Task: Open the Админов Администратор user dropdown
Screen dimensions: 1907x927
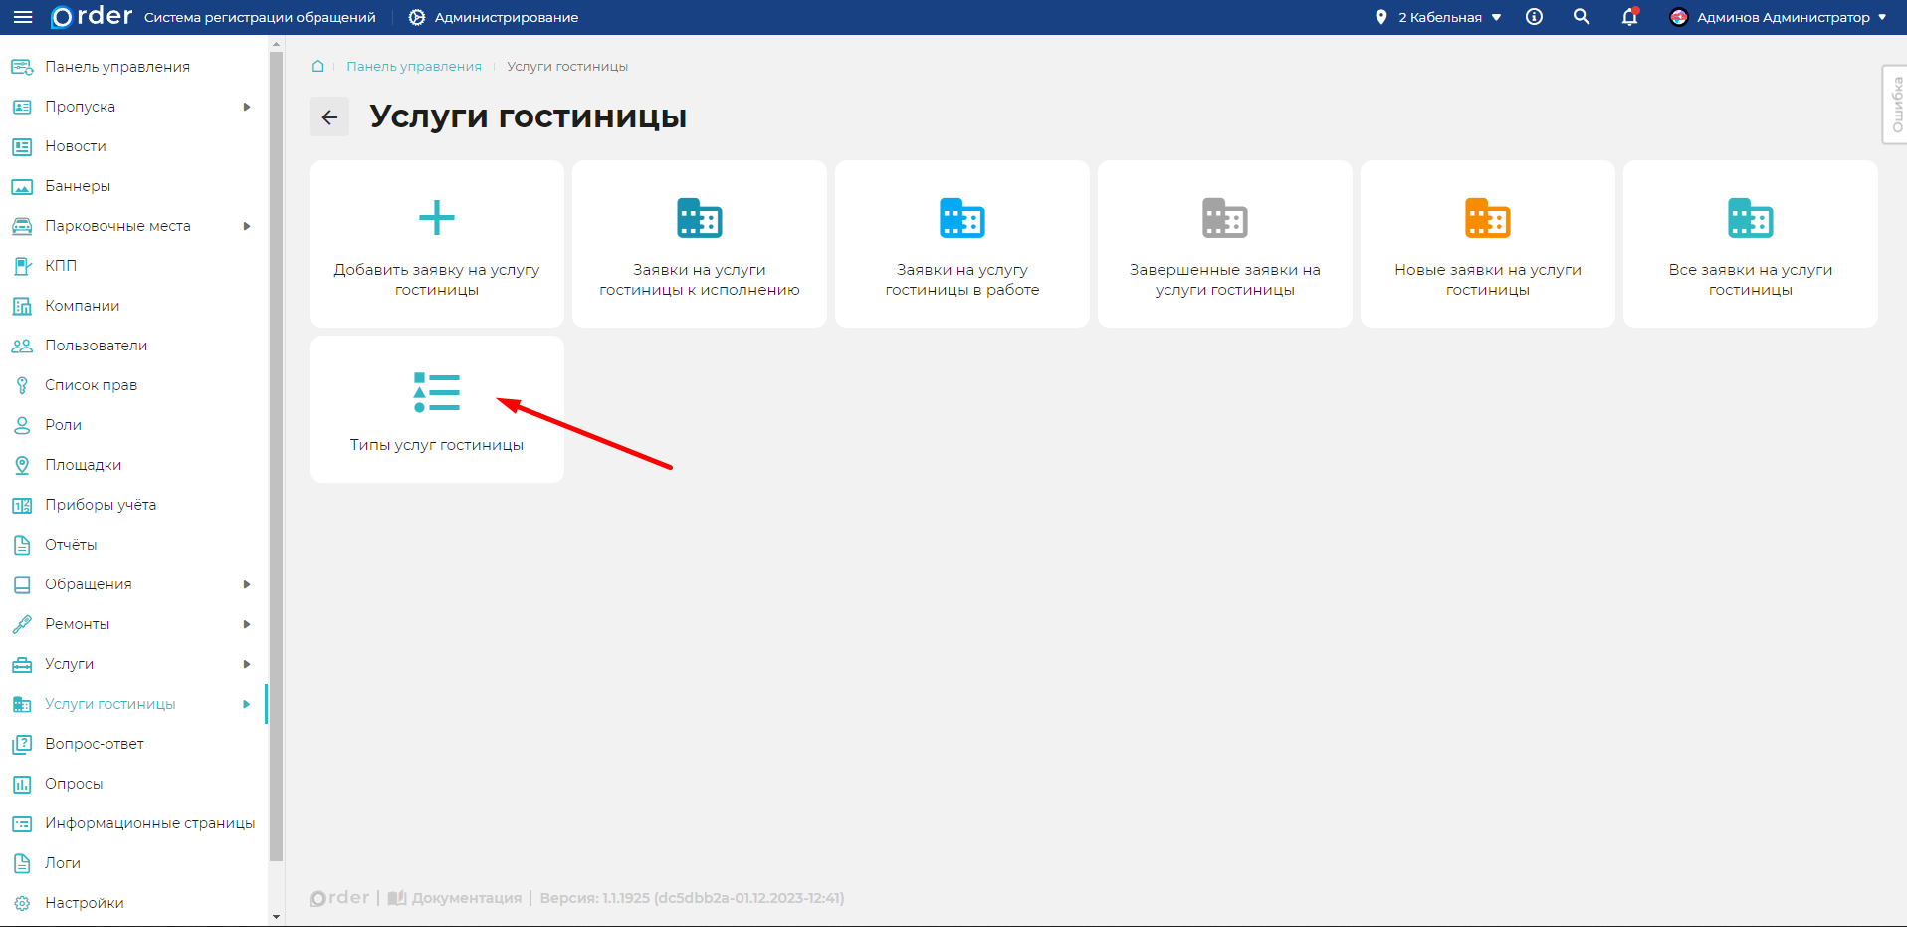Action: [1782, 17]
